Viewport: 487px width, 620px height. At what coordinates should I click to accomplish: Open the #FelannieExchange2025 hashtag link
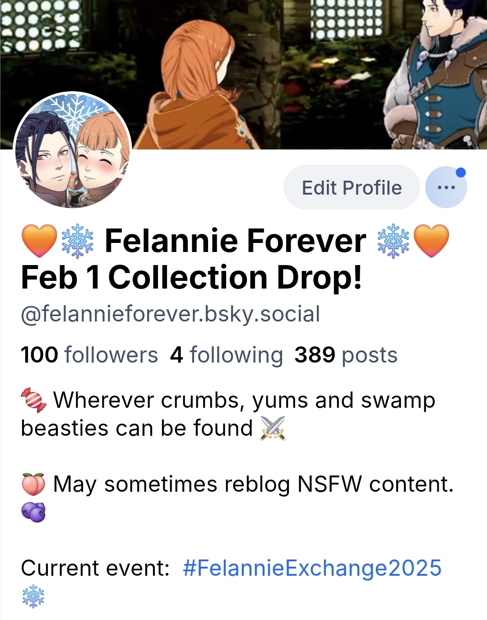pyautogui.click(x=312, y=568)
